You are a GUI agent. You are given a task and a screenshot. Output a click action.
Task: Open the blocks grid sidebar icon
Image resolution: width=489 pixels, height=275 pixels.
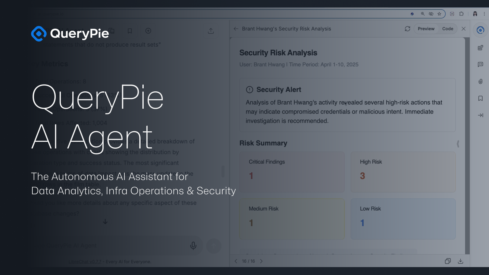[480, 48]
